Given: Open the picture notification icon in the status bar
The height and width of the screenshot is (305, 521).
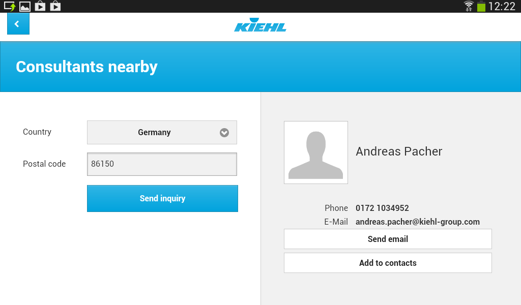Looking at the screenshot, I should (x=25, y=6).
